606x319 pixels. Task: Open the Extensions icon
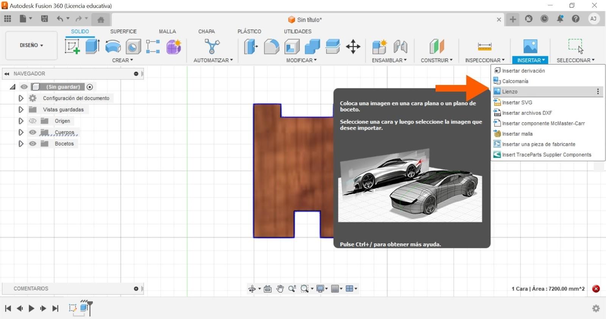click(529, 19)
